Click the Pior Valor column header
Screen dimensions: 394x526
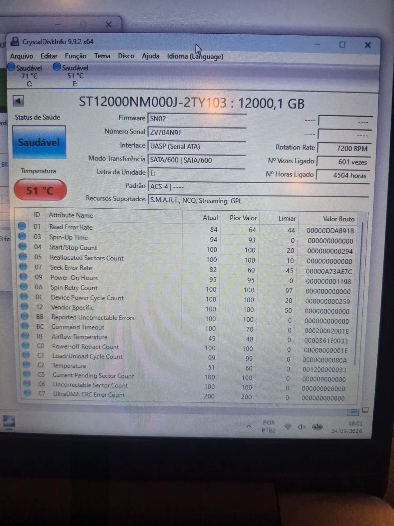pos(243,218)
